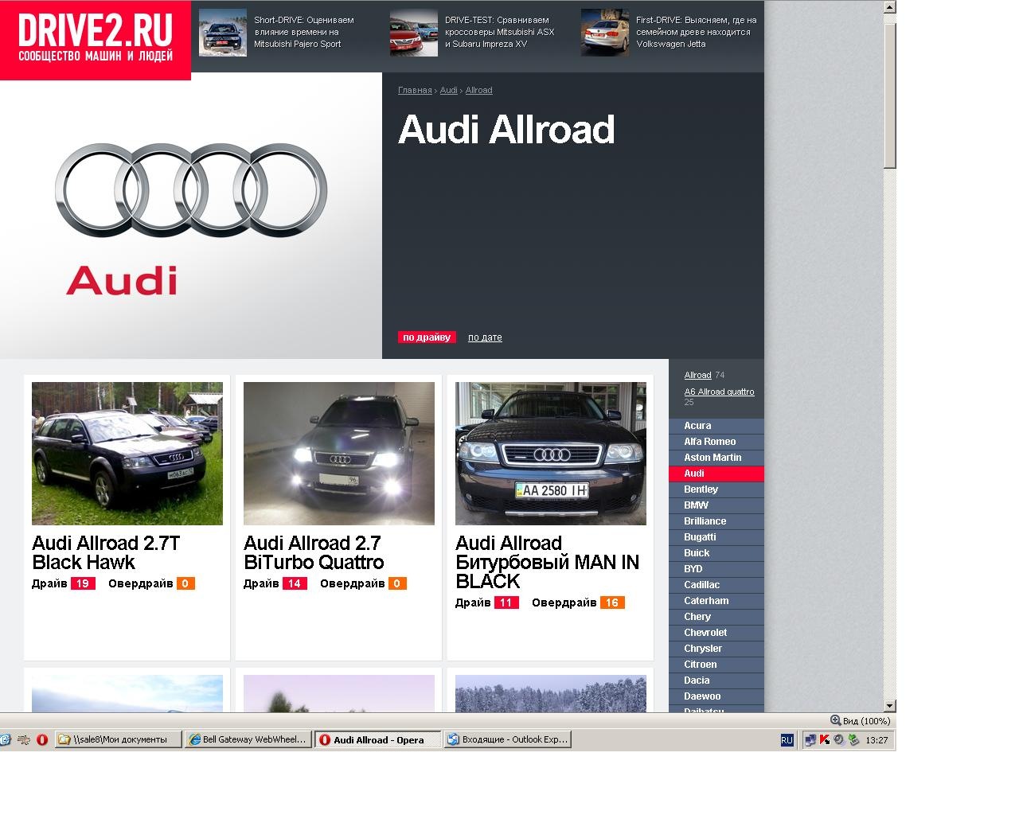
Task: Open the Mitsubishi ASX vs Subaru thumbnail
Action: (414, 33)
